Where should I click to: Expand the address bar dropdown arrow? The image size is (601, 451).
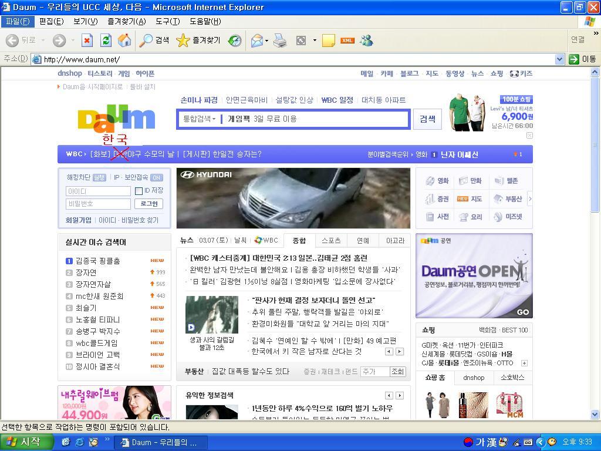pos(559,59)
